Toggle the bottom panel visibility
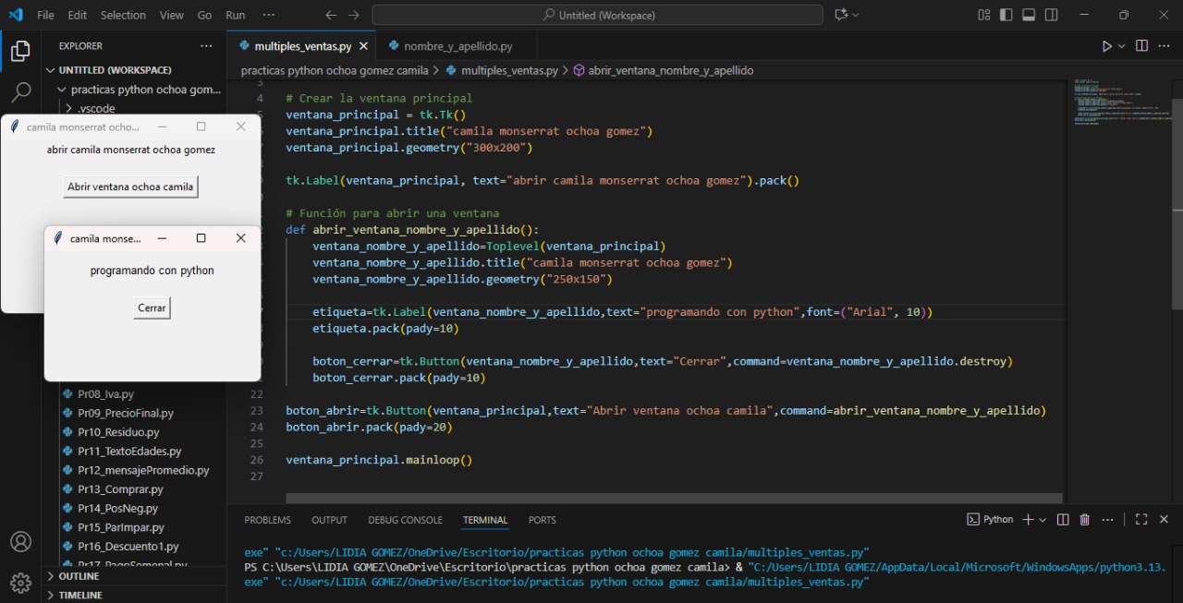 (1029, 15)
